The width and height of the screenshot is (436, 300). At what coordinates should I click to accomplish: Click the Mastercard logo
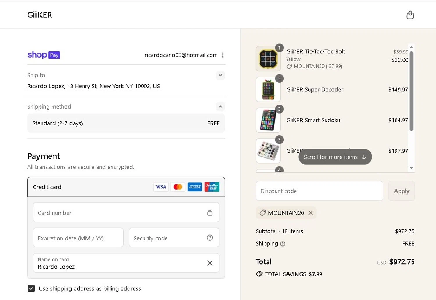click(x=178, y=187)
